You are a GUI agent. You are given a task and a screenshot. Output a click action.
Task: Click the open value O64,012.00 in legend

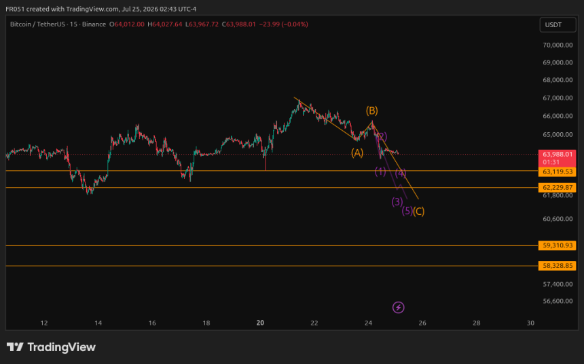tap(126, 24)
